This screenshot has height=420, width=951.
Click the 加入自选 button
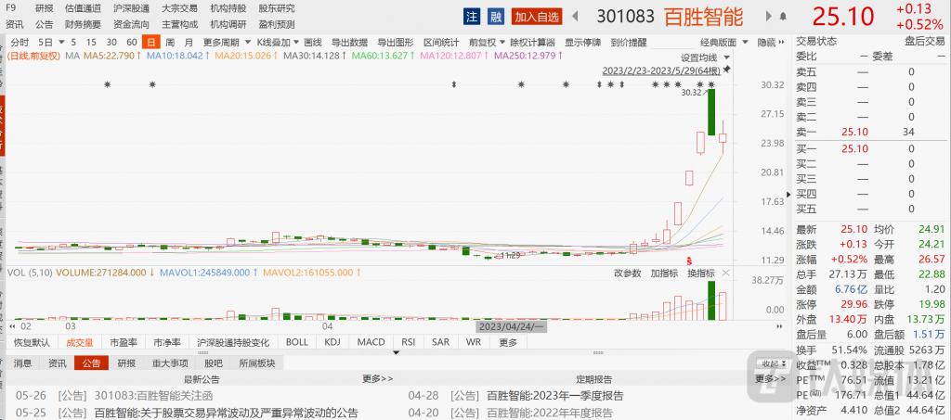[537, 17]
